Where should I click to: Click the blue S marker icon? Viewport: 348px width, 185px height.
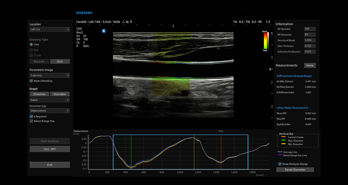coord(104,31)
